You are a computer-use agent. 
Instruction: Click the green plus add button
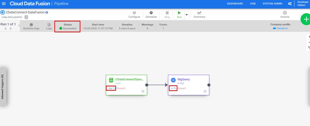[x=306, y=20]
